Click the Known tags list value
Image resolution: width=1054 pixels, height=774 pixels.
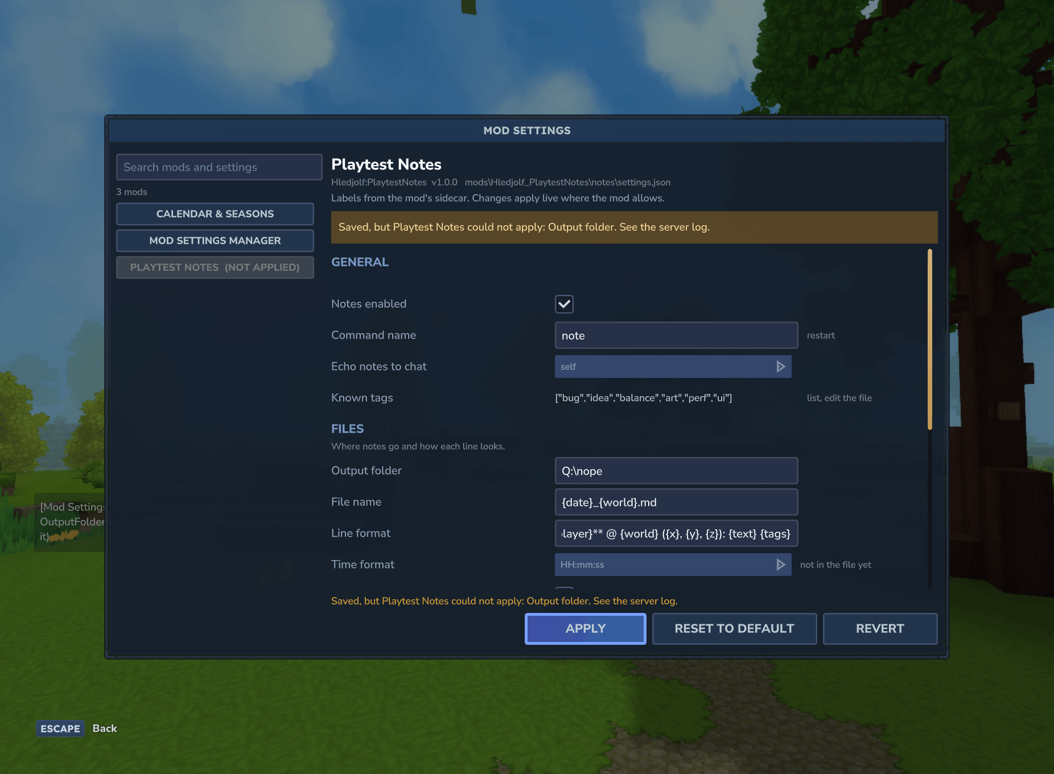(x=644, y=398)
